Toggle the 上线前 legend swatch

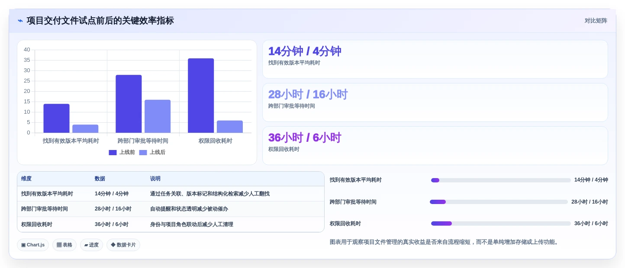(113, 153)
